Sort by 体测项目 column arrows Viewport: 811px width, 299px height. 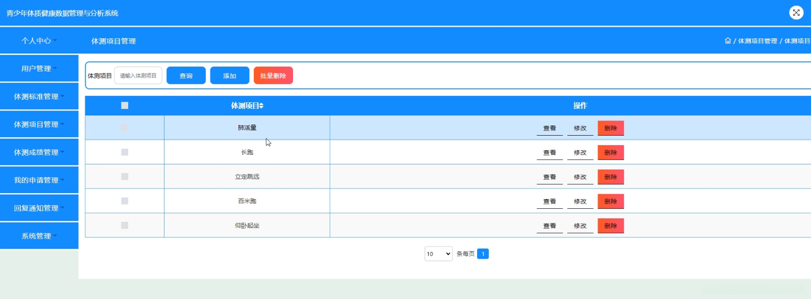261,105
